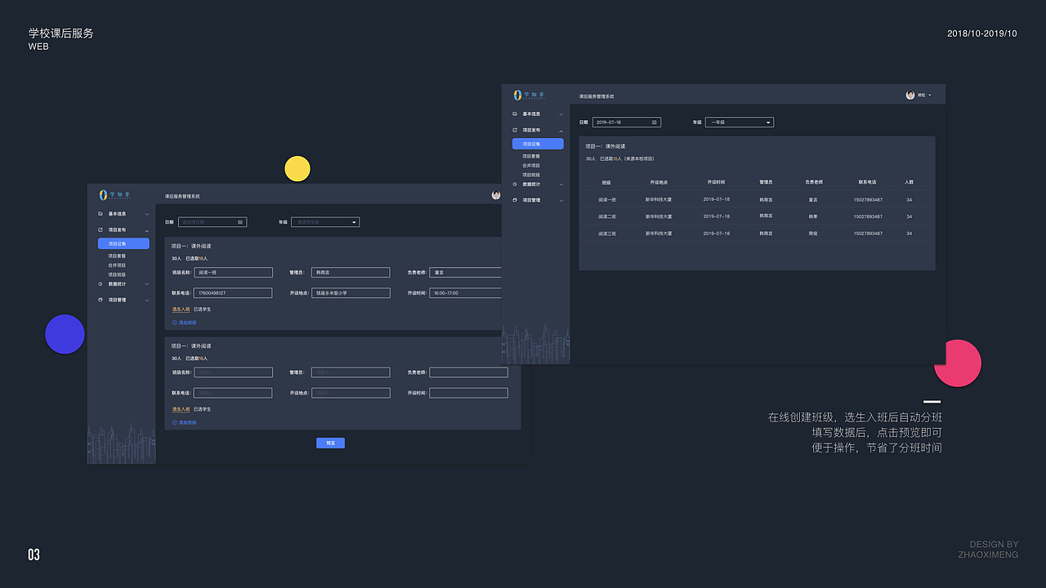Open the calendar icon in the 请选择日期 field
This screenshot has height=588, width=1046.
pos(240,222)
